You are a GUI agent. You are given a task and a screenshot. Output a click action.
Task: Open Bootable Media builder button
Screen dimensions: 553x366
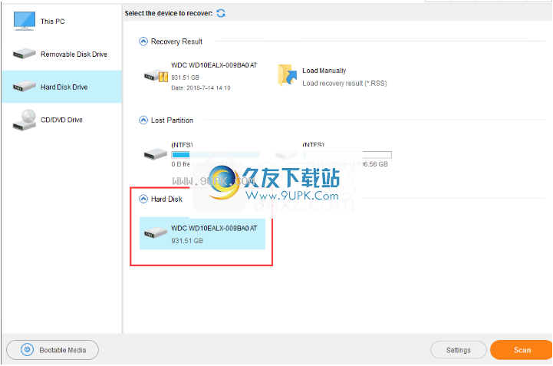53,350
